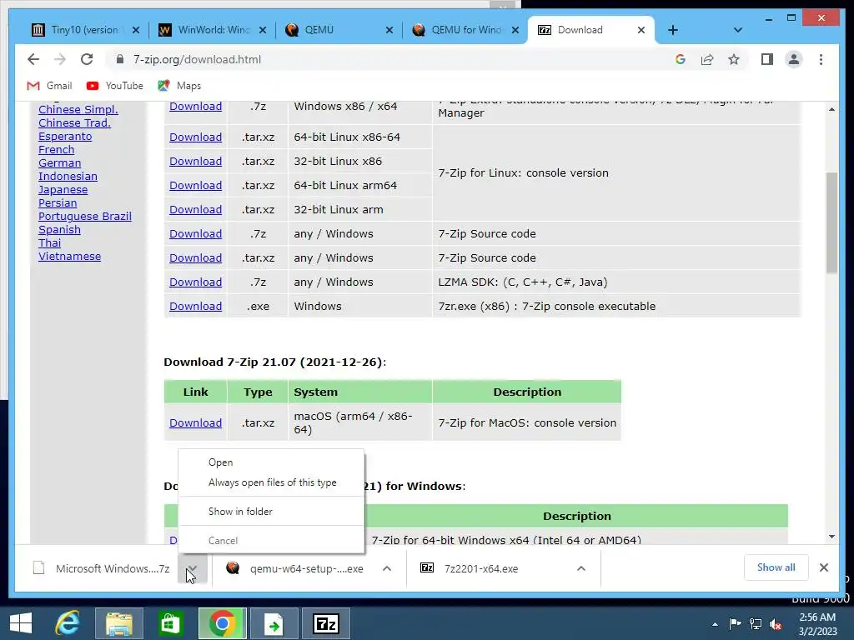Image resolution: width=854 pixels, height=640 pixels.
Task: Click the Google icon in address bar
Action: coord(681,59)
